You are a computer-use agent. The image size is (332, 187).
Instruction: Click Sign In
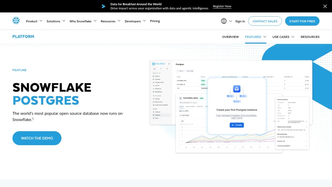[x=240, y=21]
